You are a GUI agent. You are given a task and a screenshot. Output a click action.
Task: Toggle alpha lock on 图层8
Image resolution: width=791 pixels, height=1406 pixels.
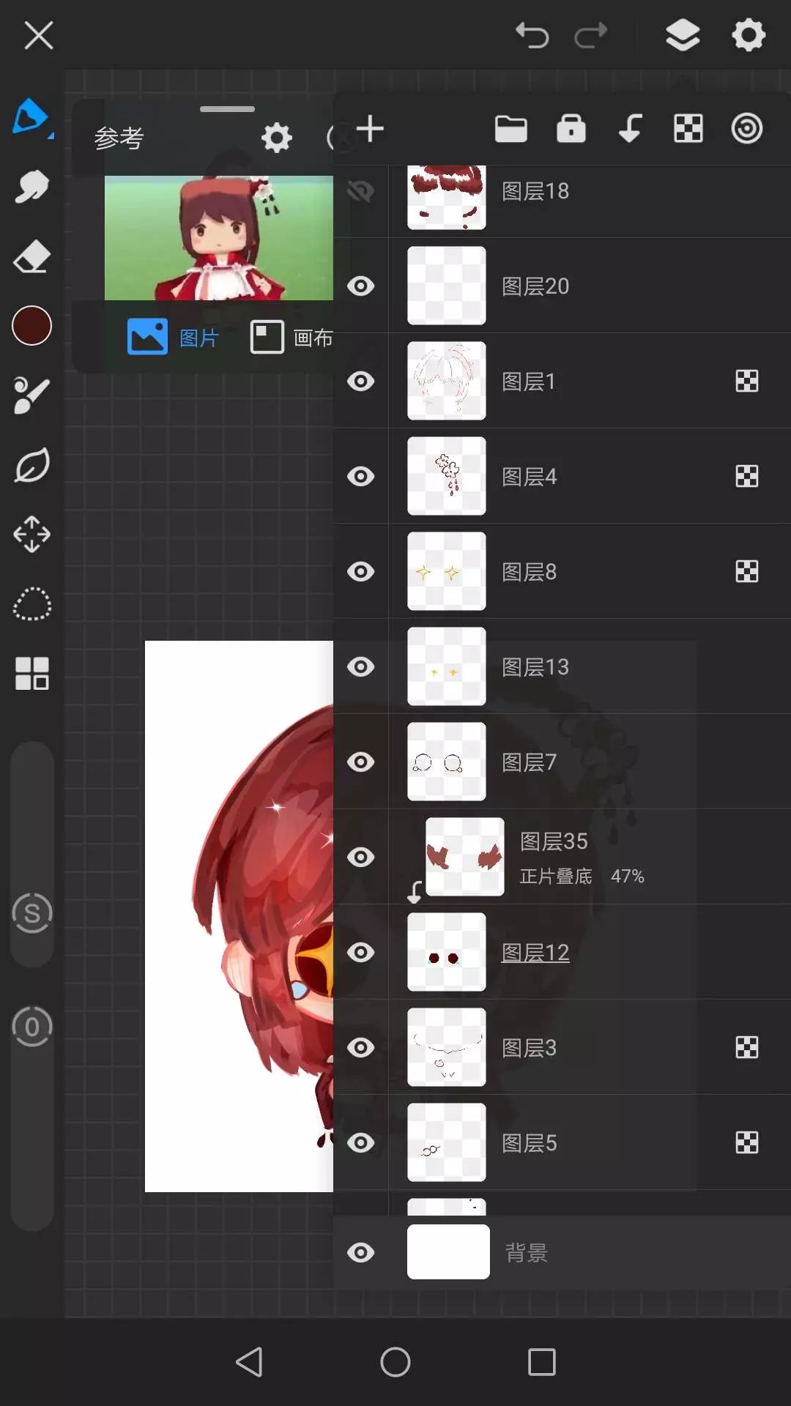[x=746, y=571]
